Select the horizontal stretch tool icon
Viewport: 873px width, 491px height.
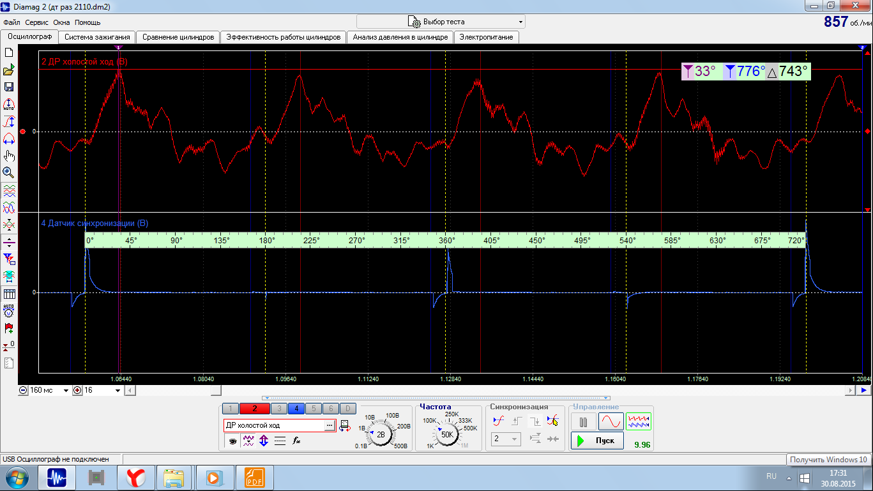[x=9, y=139]
